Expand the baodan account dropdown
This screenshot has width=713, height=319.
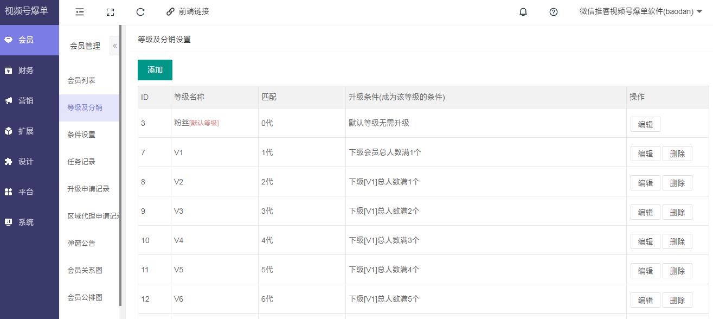click(x=641, y=12)
